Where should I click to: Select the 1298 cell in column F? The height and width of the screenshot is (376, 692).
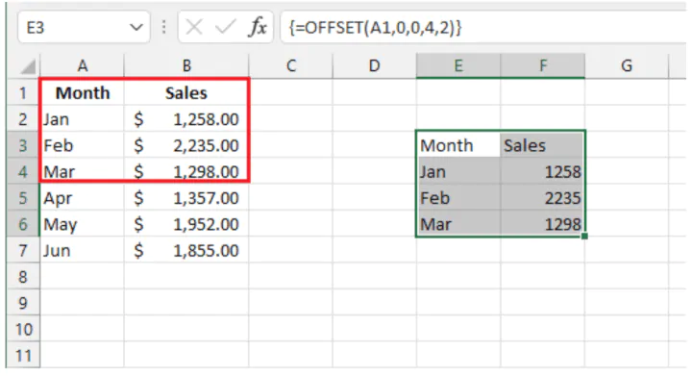[543, 224]
